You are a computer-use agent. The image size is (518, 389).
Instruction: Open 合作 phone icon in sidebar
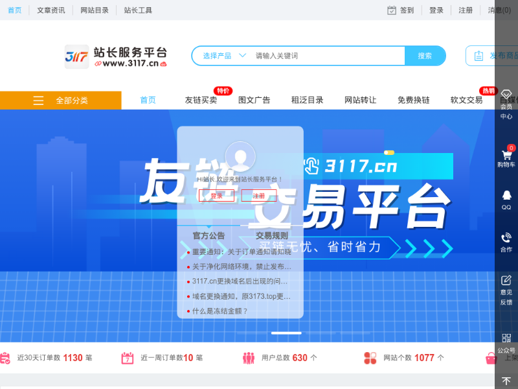tap(506, 238)
